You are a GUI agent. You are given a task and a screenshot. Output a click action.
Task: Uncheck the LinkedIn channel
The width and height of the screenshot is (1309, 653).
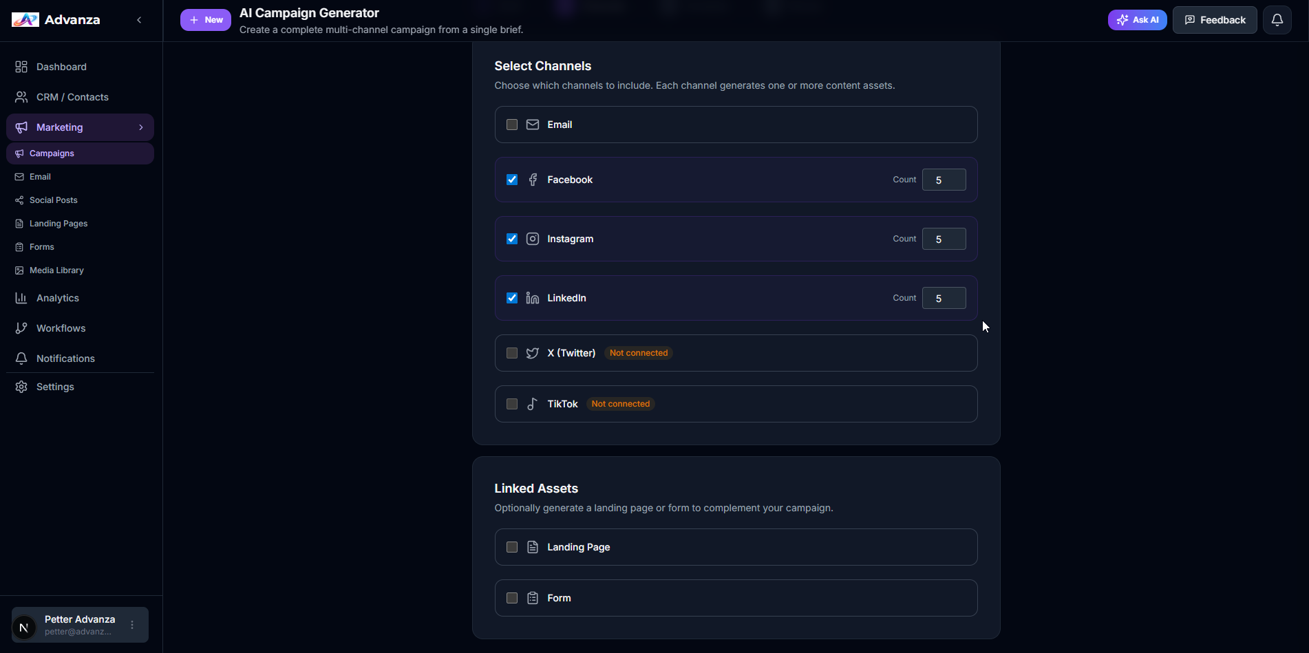pyautogui.click(x=512, y=298)
